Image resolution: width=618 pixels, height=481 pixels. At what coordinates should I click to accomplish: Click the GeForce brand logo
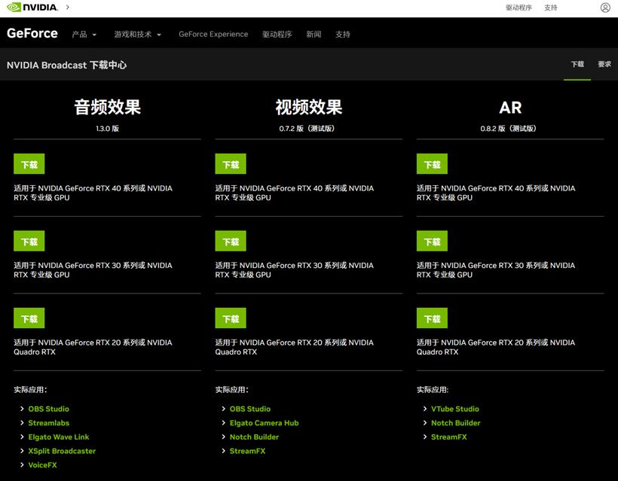(x=32, y=33)
